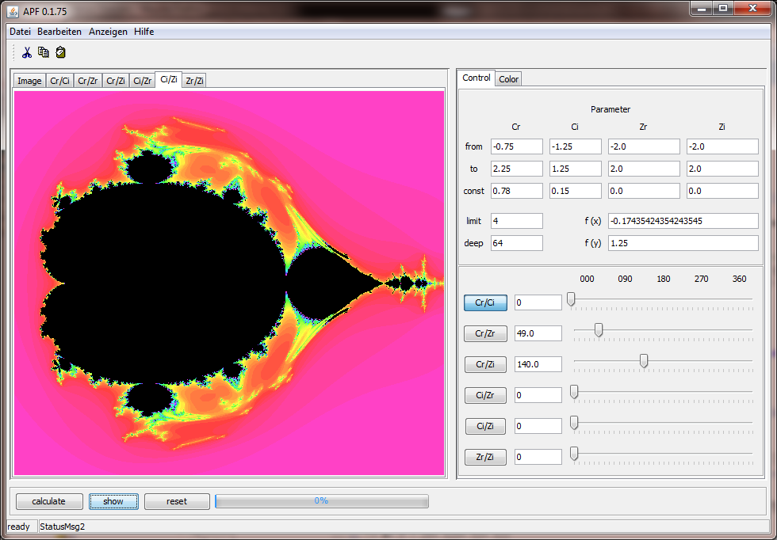Toggle the Zr/Zi rotation button
This screenshot has width=777, height=540.
click(485, 457)
